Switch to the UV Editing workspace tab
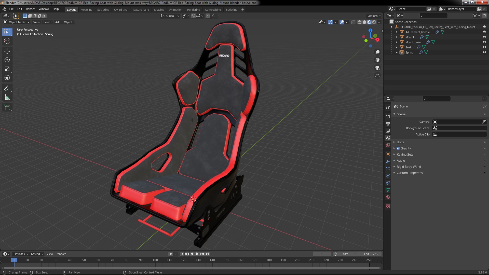The height and width of the screenshot is (275, 489). click(120, 10)
